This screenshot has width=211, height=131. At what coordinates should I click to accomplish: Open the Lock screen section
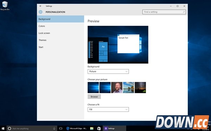point(60,33)
